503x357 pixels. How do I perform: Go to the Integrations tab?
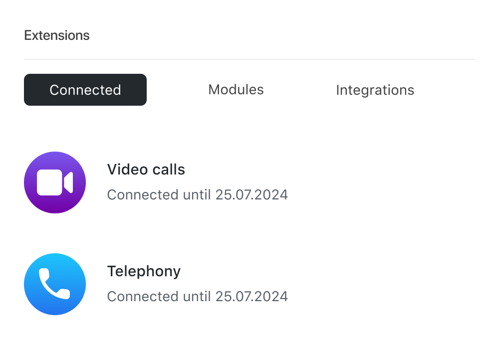(x=375, y=90)
